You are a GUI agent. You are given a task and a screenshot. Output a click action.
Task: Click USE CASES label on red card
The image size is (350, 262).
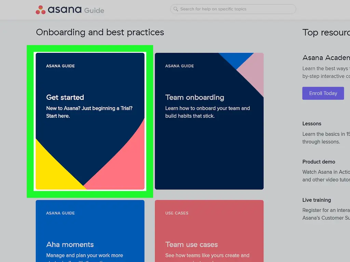(x=177, y=213)
